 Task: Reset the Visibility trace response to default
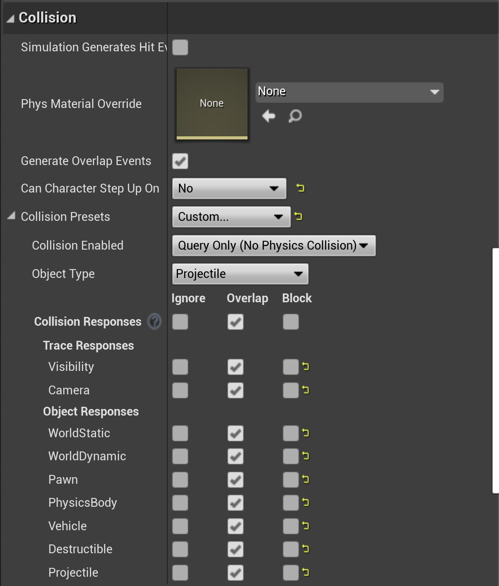[306, 366]
